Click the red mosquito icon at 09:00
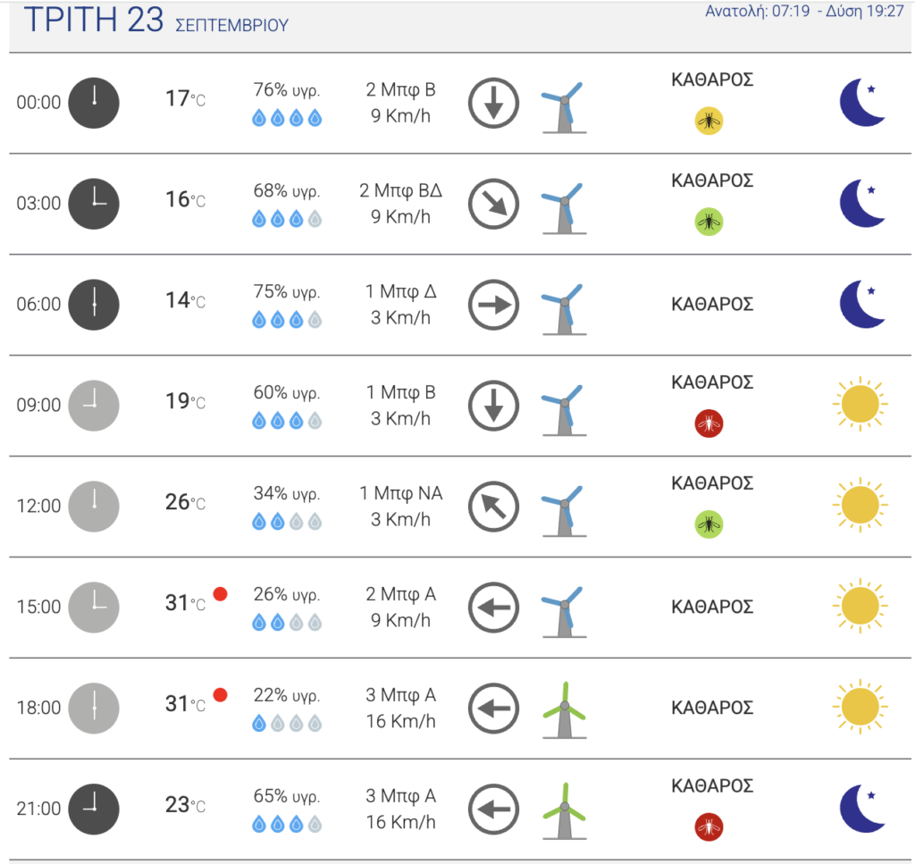 click(709, 424)
